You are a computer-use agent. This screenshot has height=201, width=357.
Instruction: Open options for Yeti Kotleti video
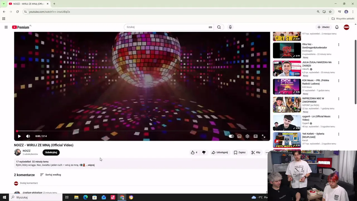point(339,134)
